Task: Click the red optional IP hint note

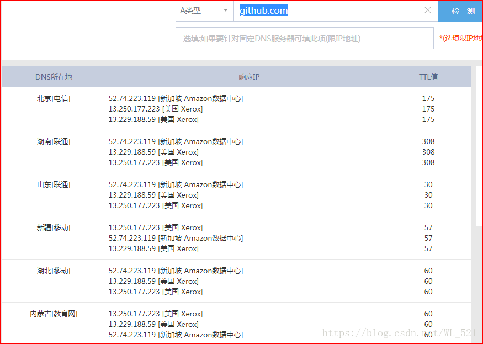Action: tap(461, 38)
